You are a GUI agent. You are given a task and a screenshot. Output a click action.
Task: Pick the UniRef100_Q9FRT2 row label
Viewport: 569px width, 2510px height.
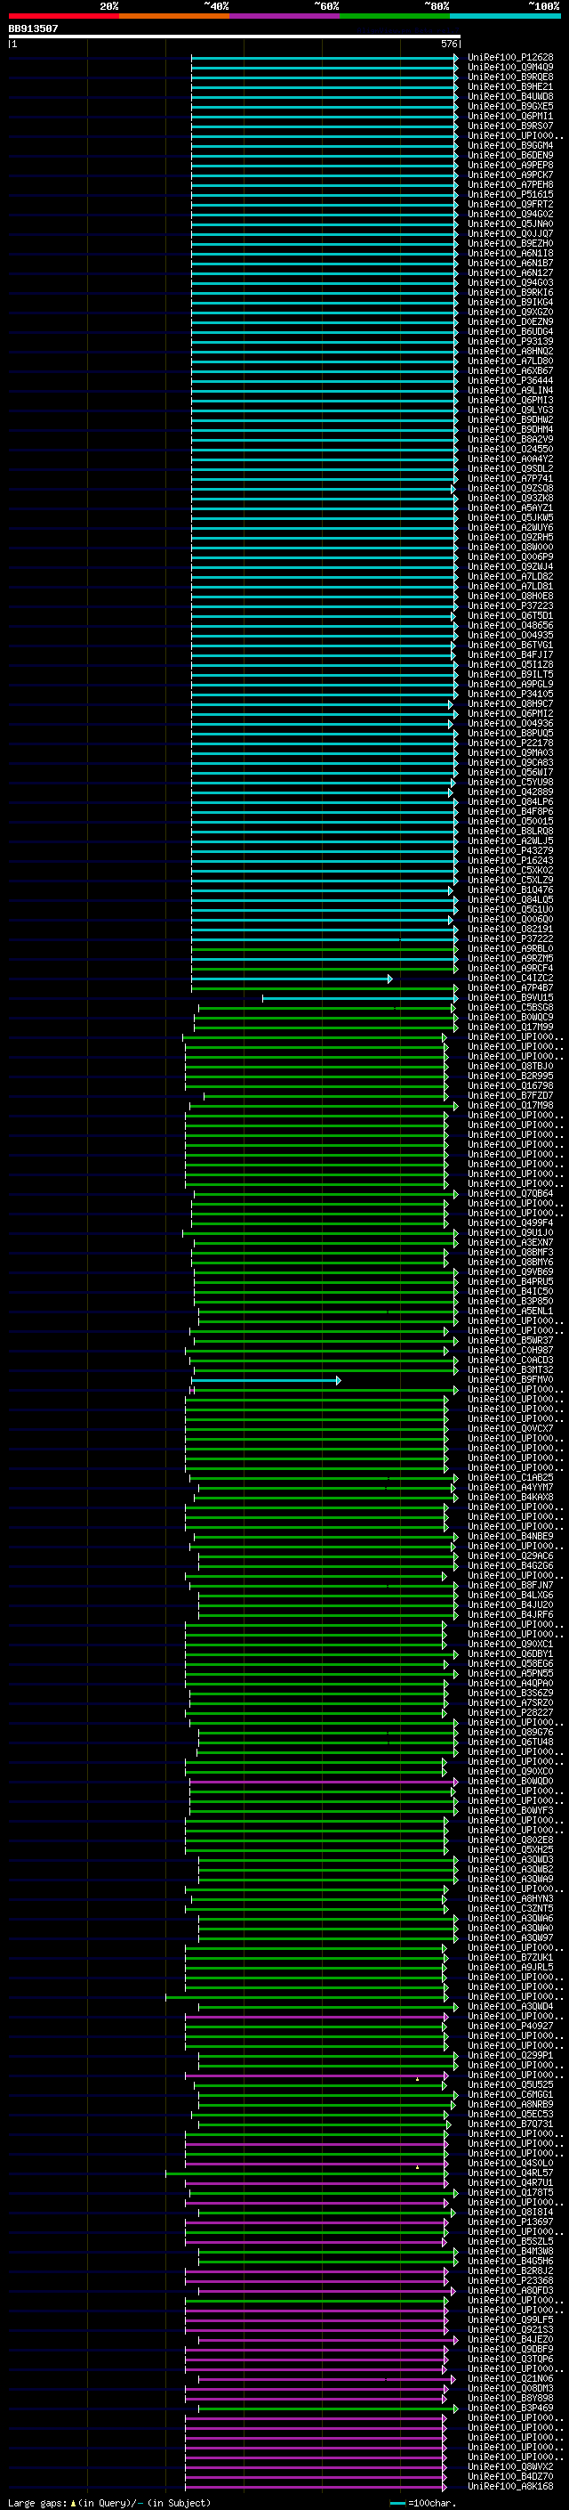pyautogui.click(x=509, y=205)
